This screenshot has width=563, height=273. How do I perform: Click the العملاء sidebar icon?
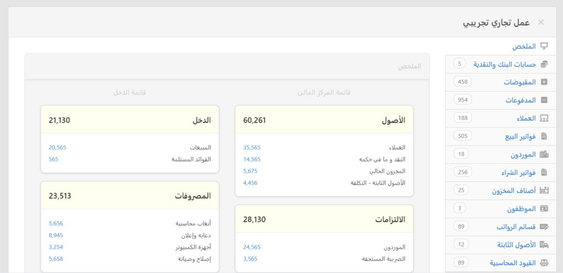544,119
